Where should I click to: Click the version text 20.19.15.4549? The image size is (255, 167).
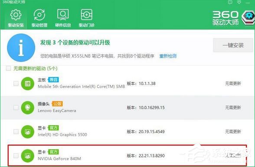pos(152,131)
